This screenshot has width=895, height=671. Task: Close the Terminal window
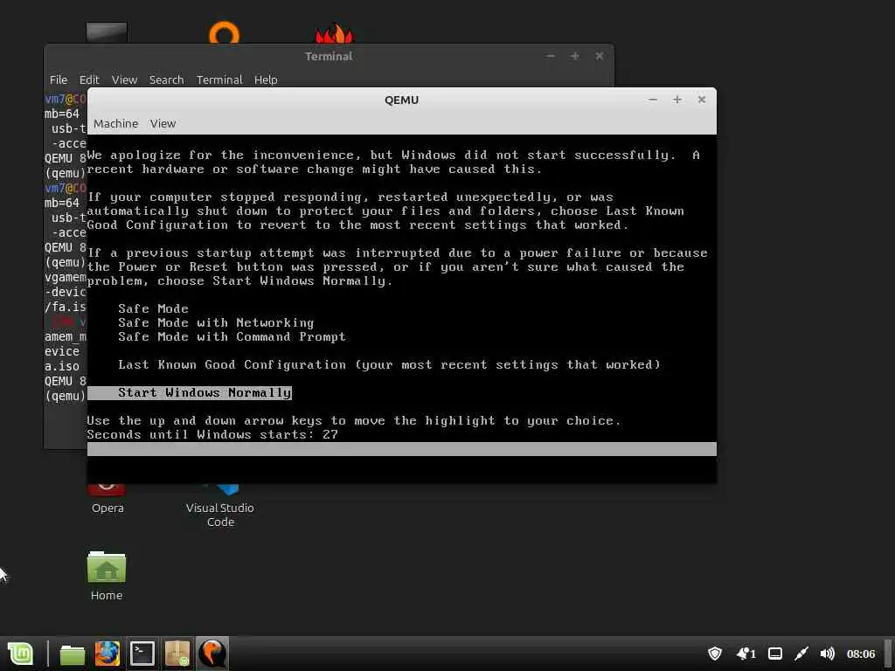pos(600,56)
